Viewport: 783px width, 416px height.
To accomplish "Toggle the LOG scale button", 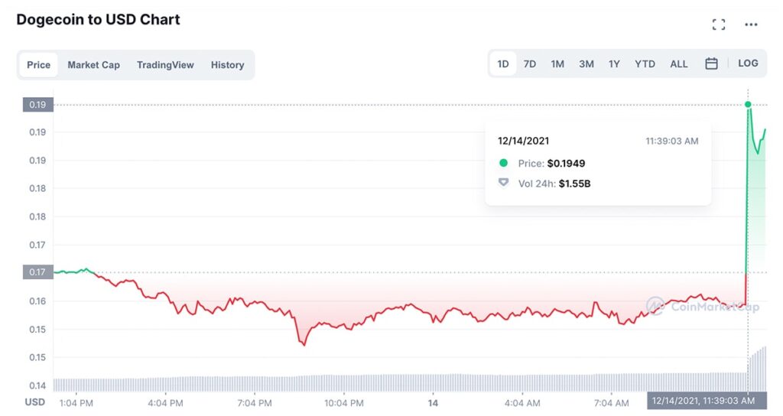I will click(x=748, y=63).
